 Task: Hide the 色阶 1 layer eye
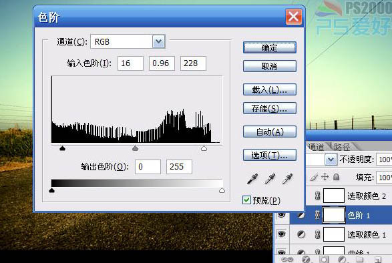tap(282, 215)
